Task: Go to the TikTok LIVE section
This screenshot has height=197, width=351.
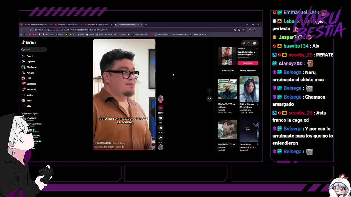Action: click(26, 78)
